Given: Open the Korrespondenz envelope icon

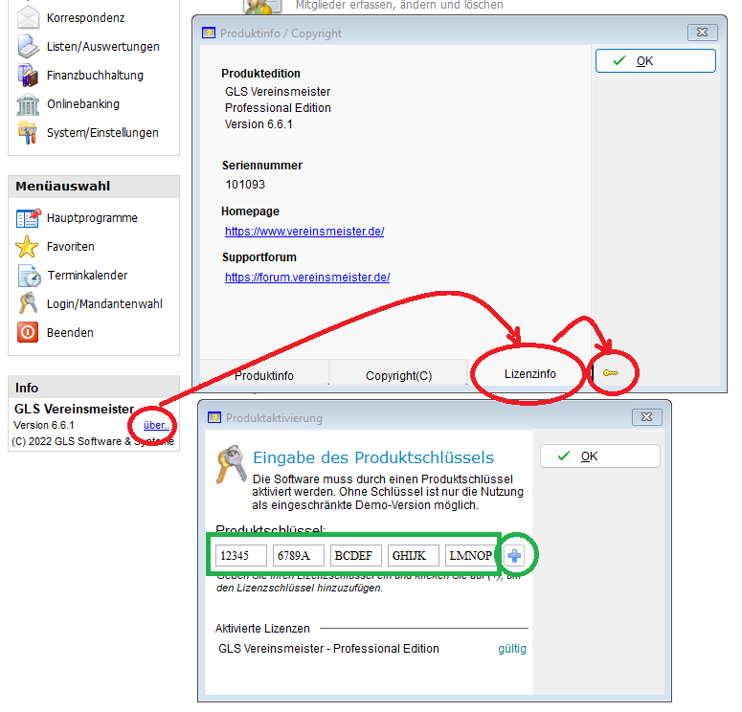Looking at the screenshot, I should (28, 18).
